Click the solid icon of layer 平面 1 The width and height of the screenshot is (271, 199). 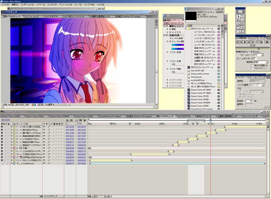[21, 148]
